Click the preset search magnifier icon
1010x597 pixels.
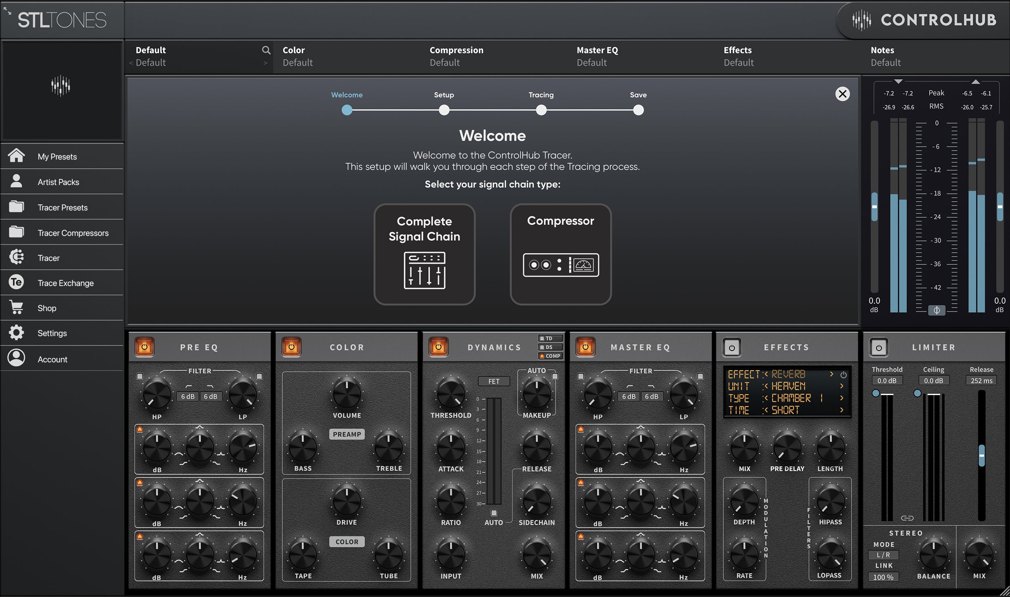point(266,50)
